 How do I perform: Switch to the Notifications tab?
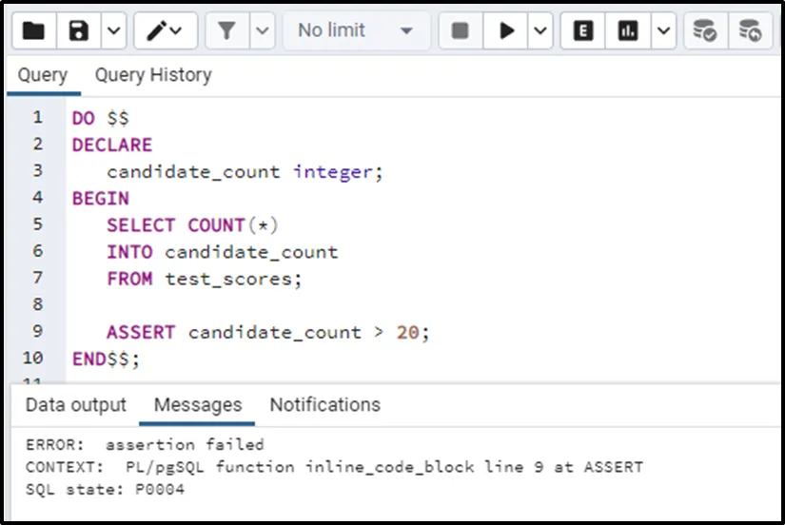click(x=324, y=405)
